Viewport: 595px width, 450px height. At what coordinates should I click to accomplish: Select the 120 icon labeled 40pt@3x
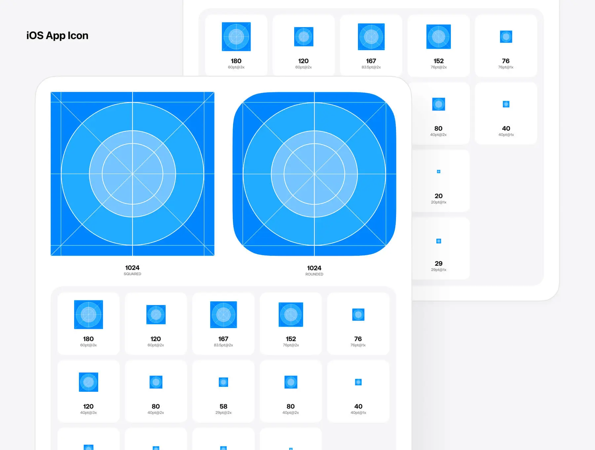point(88,382)
